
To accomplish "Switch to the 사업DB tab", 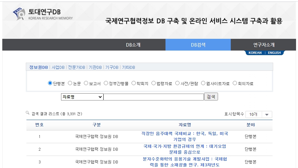I will pyautogui.click(x=58, y=67).
